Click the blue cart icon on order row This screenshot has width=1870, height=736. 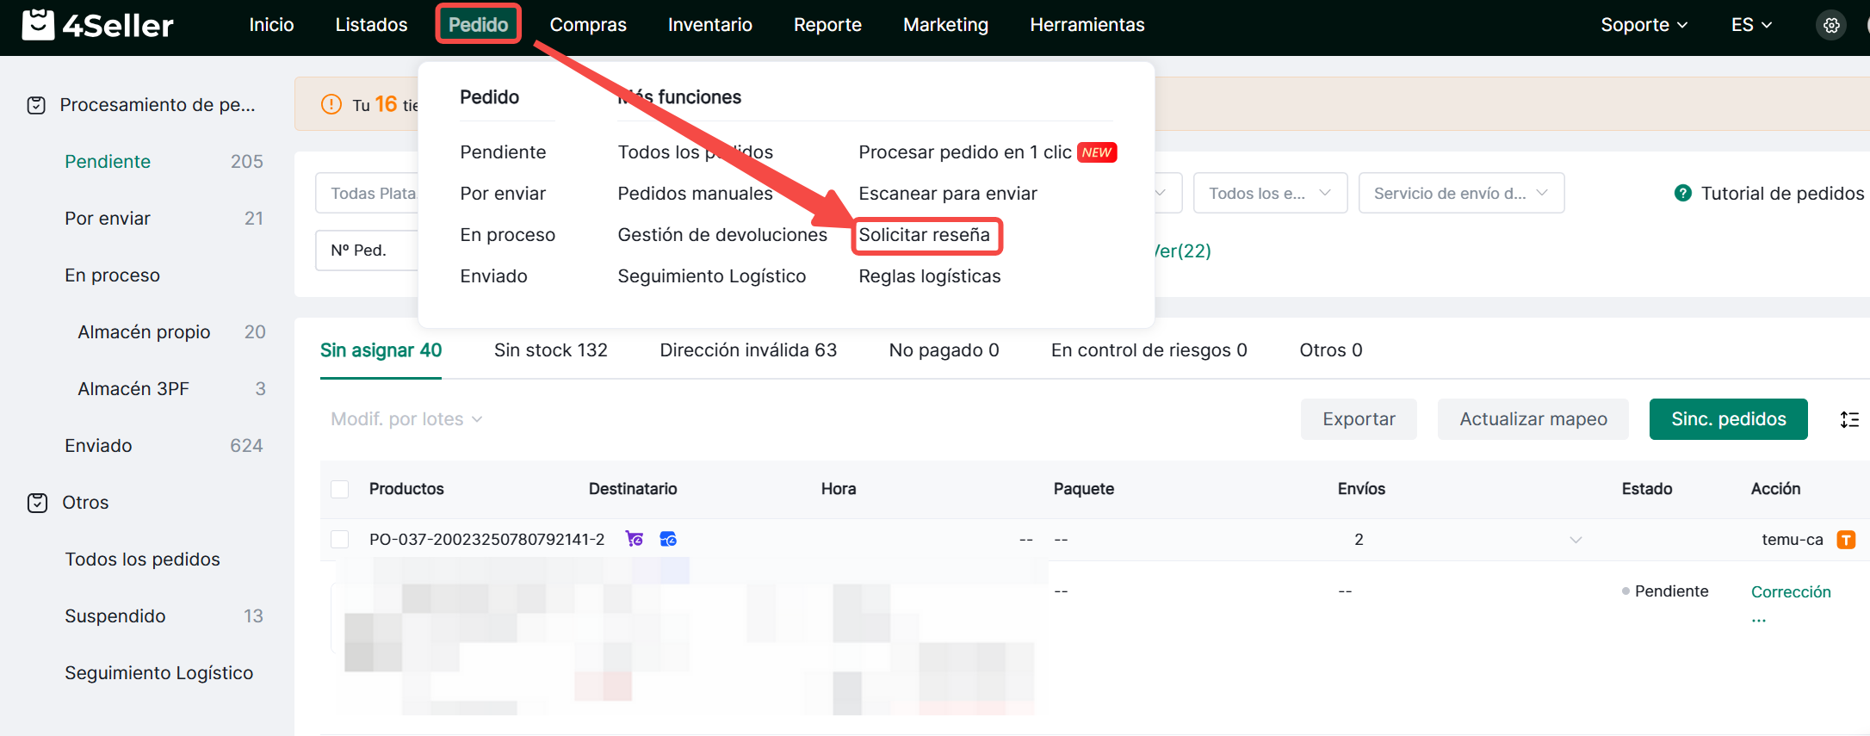pyautogui.click(x=668, y=539)
